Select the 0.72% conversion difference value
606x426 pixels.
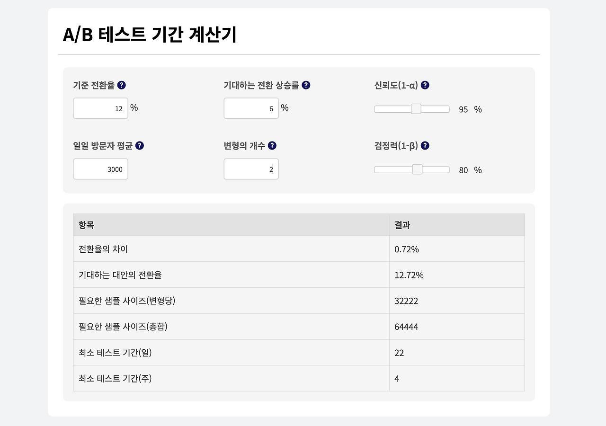(407, 248)
